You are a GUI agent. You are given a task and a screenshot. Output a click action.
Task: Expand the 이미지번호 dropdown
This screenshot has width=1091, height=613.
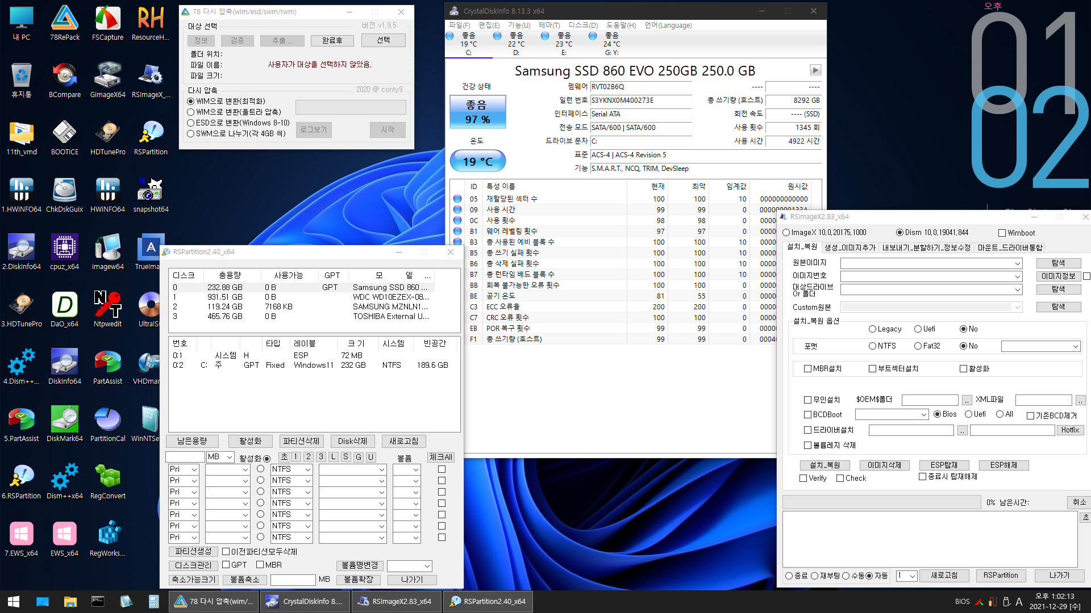(x=1017, y=276)
